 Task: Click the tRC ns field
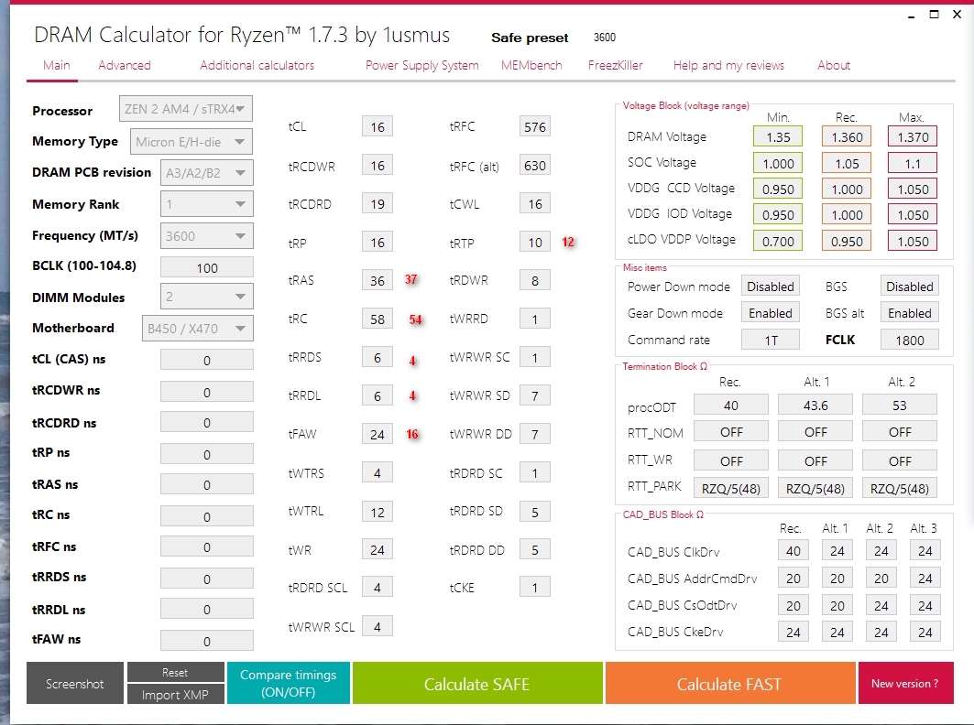[207, 515]
